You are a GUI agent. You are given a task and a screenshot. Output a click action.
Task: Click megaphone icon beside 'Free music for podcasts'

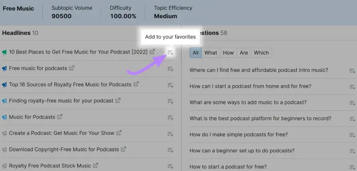point(4,68)
